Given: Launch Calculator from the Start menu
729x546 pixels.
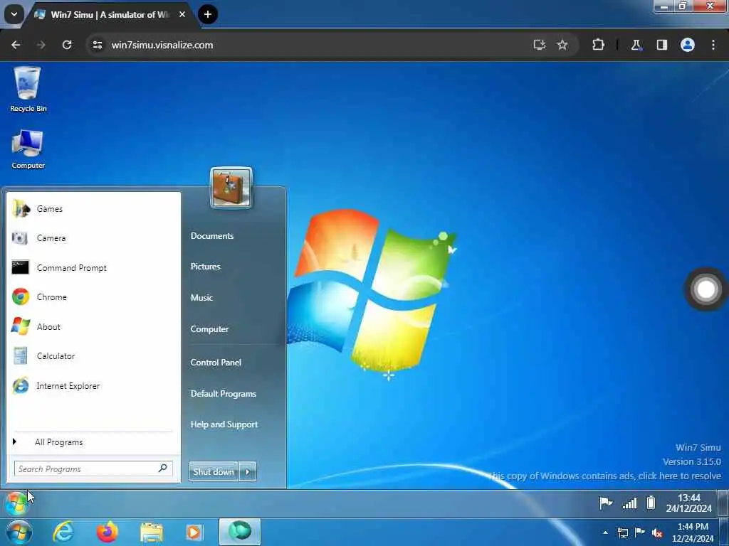Looking at the screenshot, I should coord(93,356).
